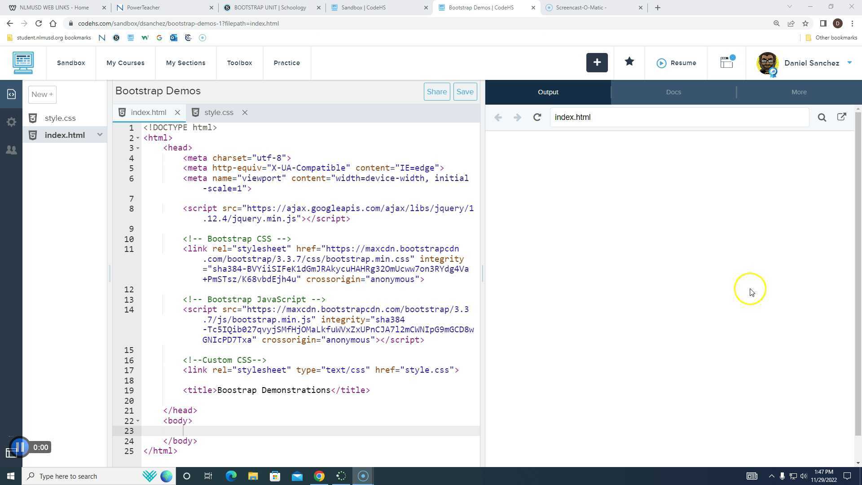The height and width of the screenshot is (485, 862).
Task: Refresh the output preview
Action: [x=537, y=117]
